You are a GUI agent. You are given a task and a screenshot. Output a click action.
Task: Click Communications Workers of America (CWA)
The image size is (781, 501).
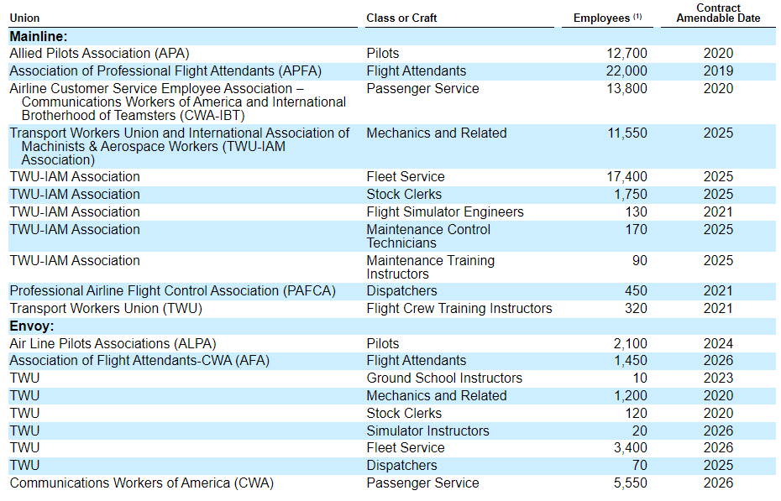[141, 483]
